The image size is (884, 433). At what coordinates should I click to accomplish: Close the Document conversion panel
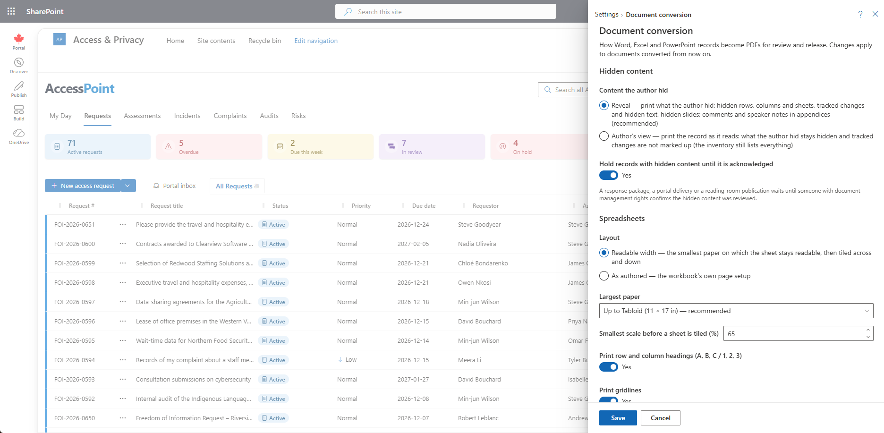pos(875,14)
